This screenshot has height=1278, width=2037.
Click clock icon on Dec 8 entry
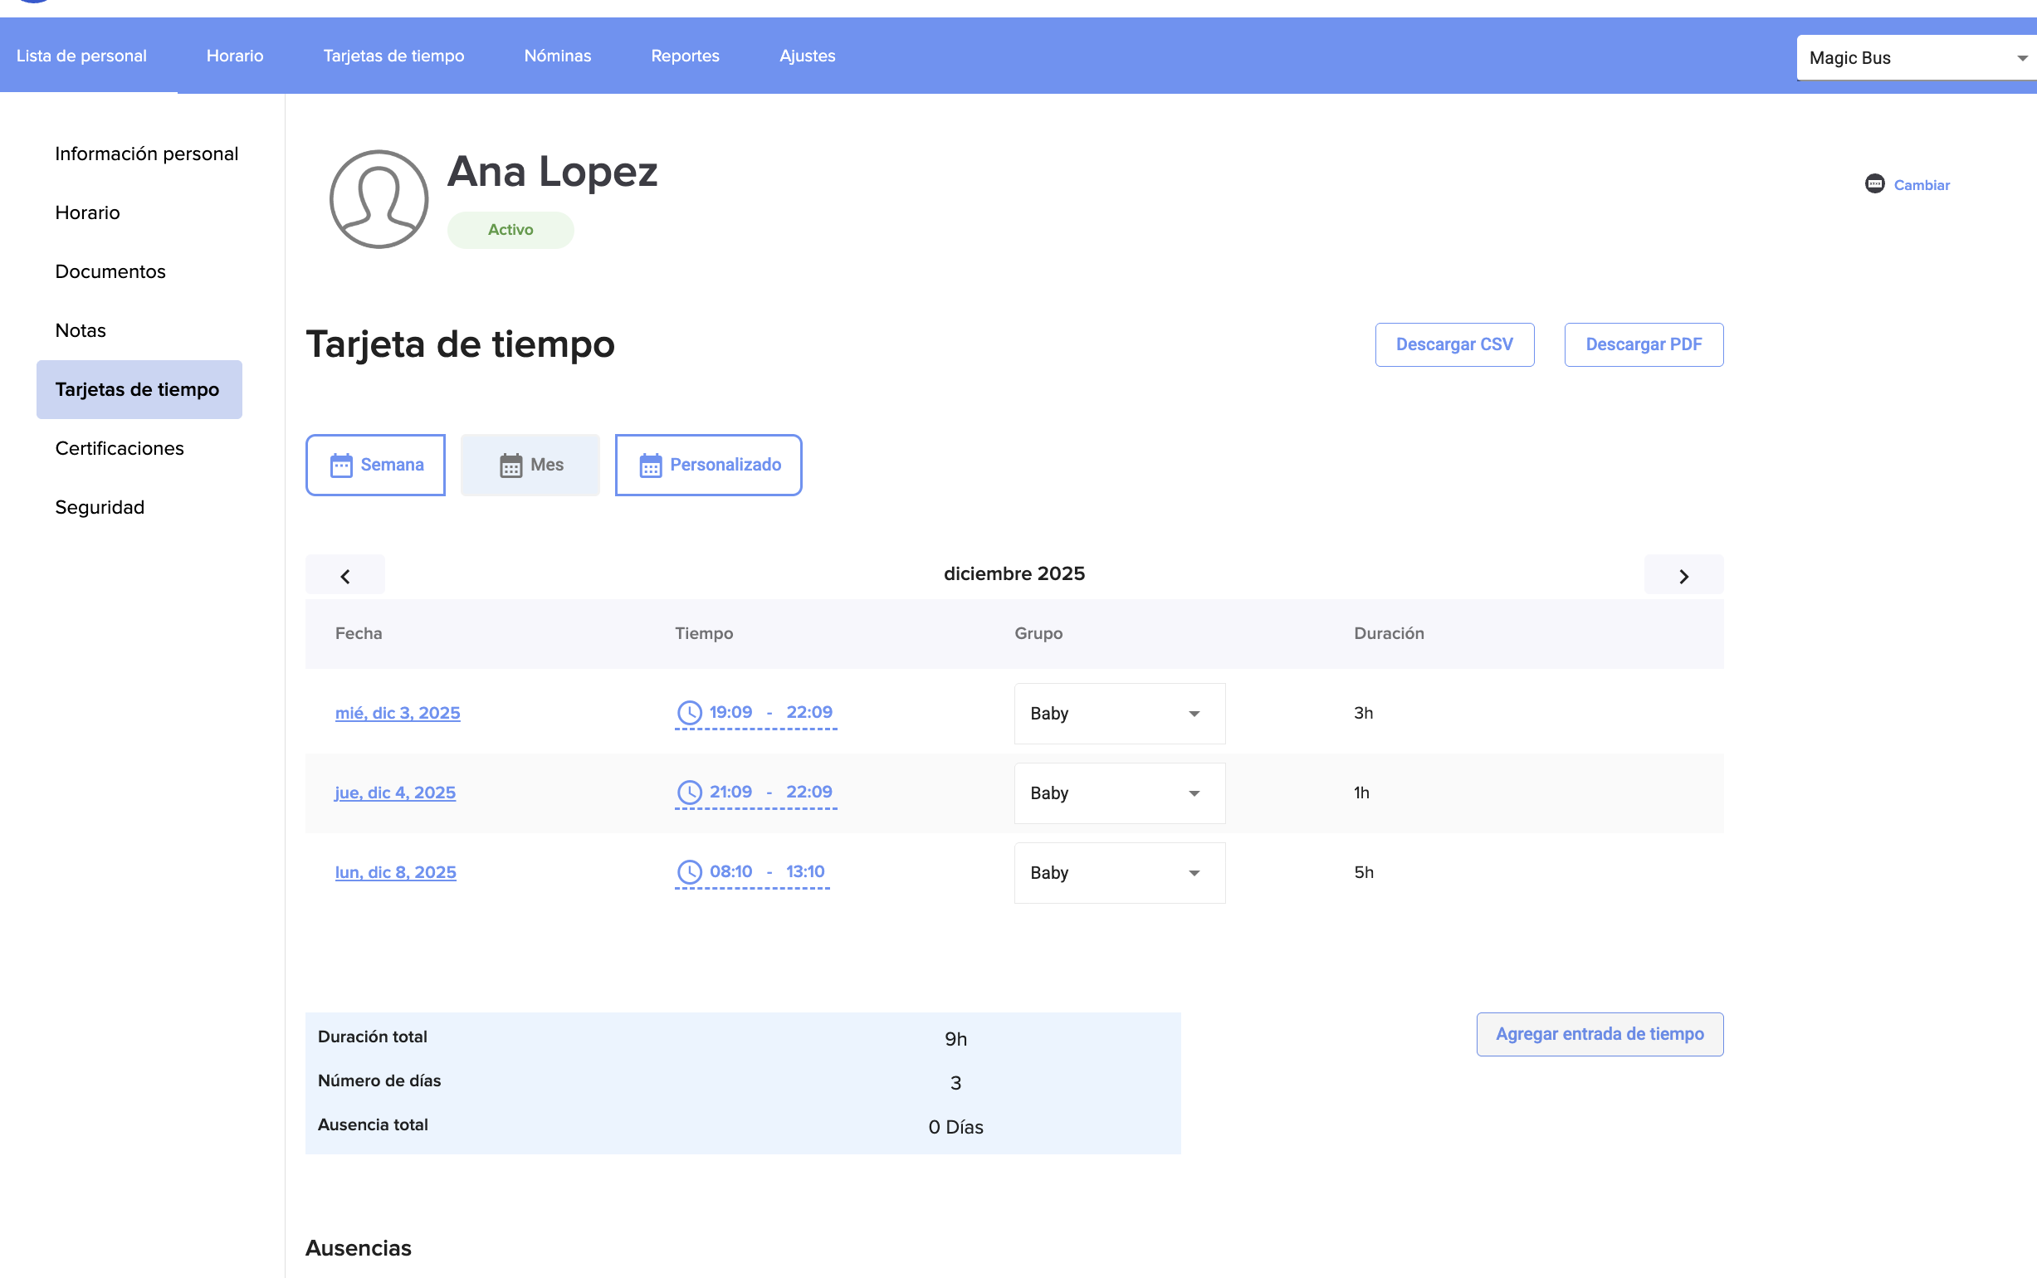690,871
